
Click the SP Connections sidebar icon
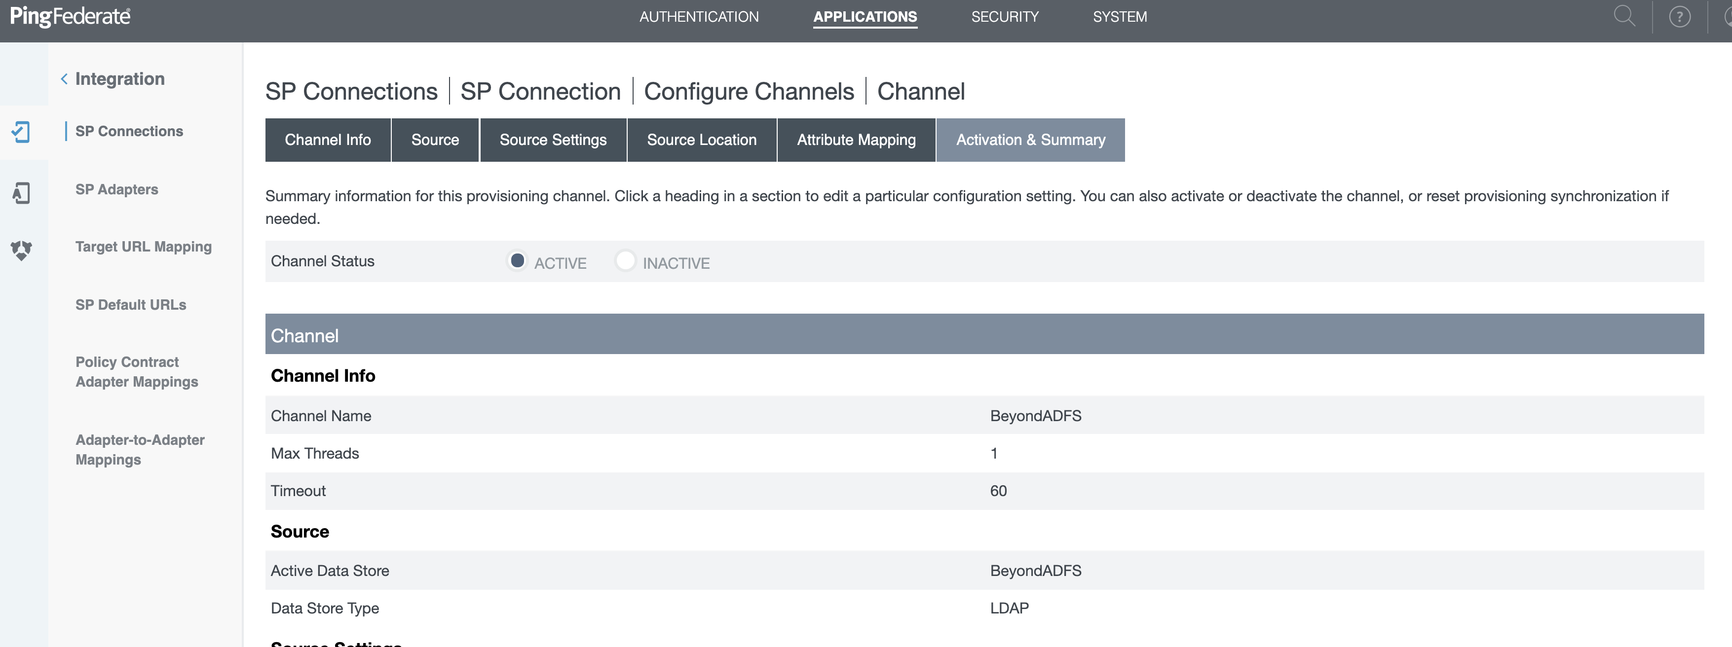22,132
